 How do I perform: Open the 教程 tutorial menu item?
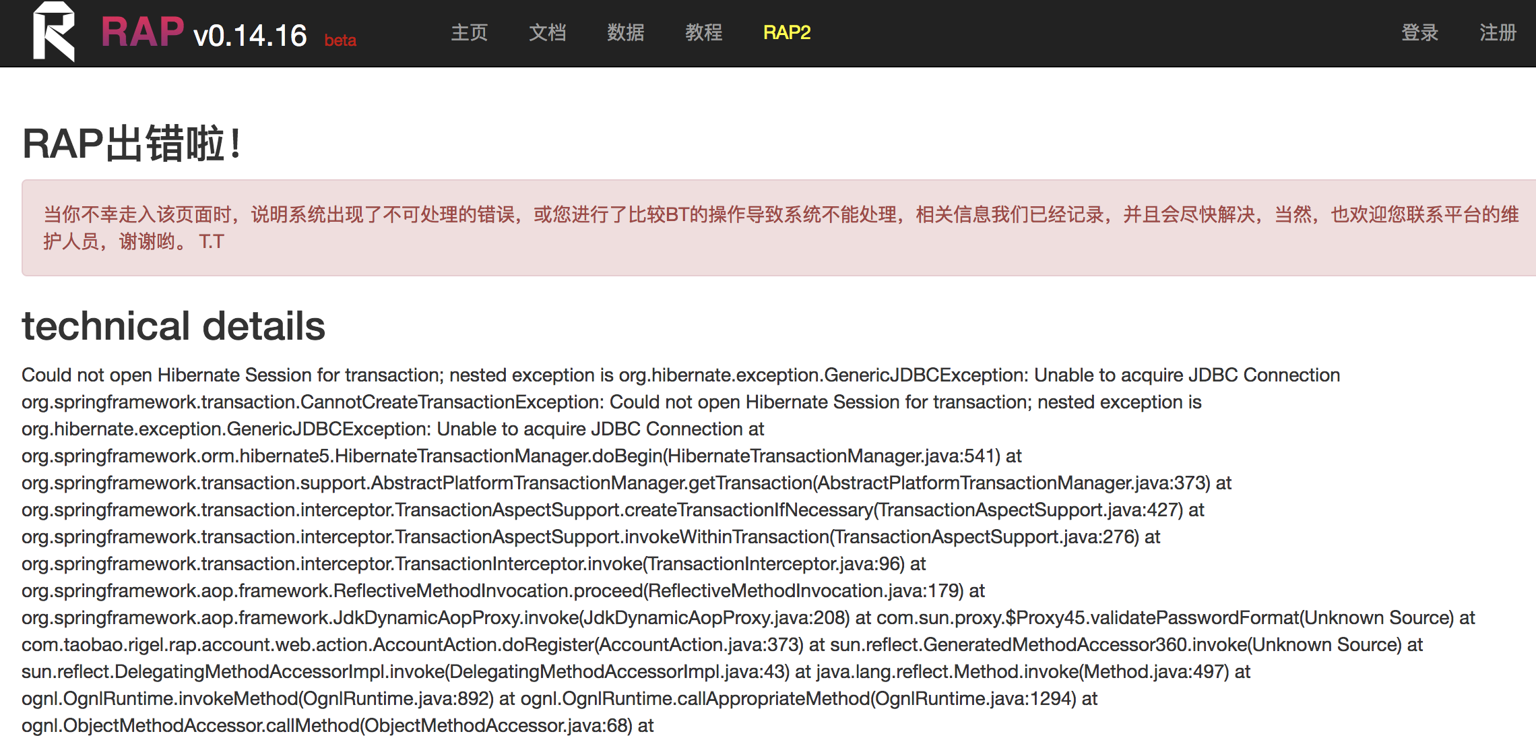[703, 32]
